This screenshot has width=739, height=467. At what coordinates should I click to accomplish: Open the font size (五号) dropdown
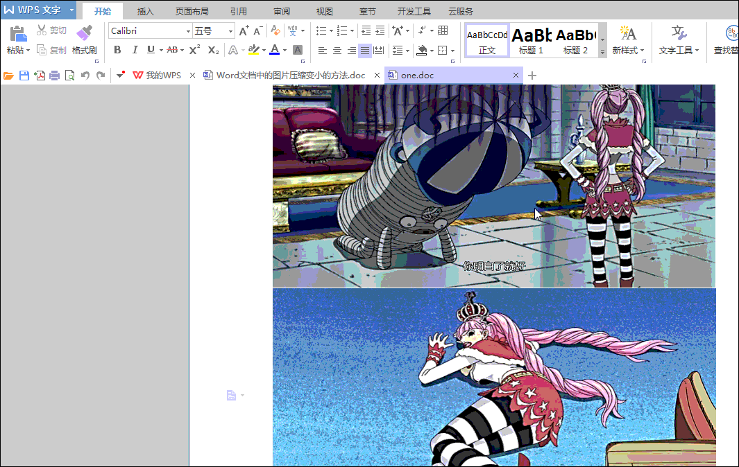[230, 32]
